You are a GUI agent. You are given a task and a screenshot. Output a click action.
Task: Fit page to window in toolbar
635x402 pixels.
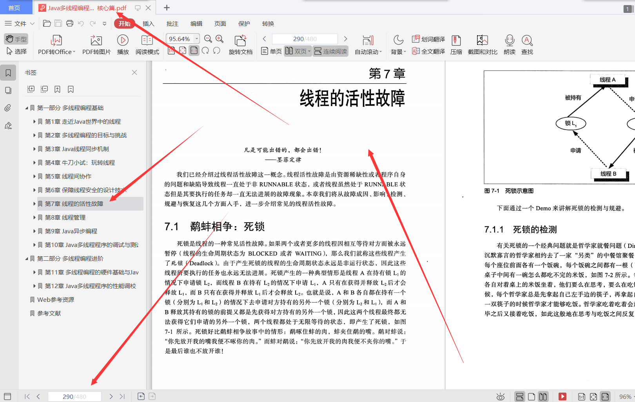pos(183,50)
